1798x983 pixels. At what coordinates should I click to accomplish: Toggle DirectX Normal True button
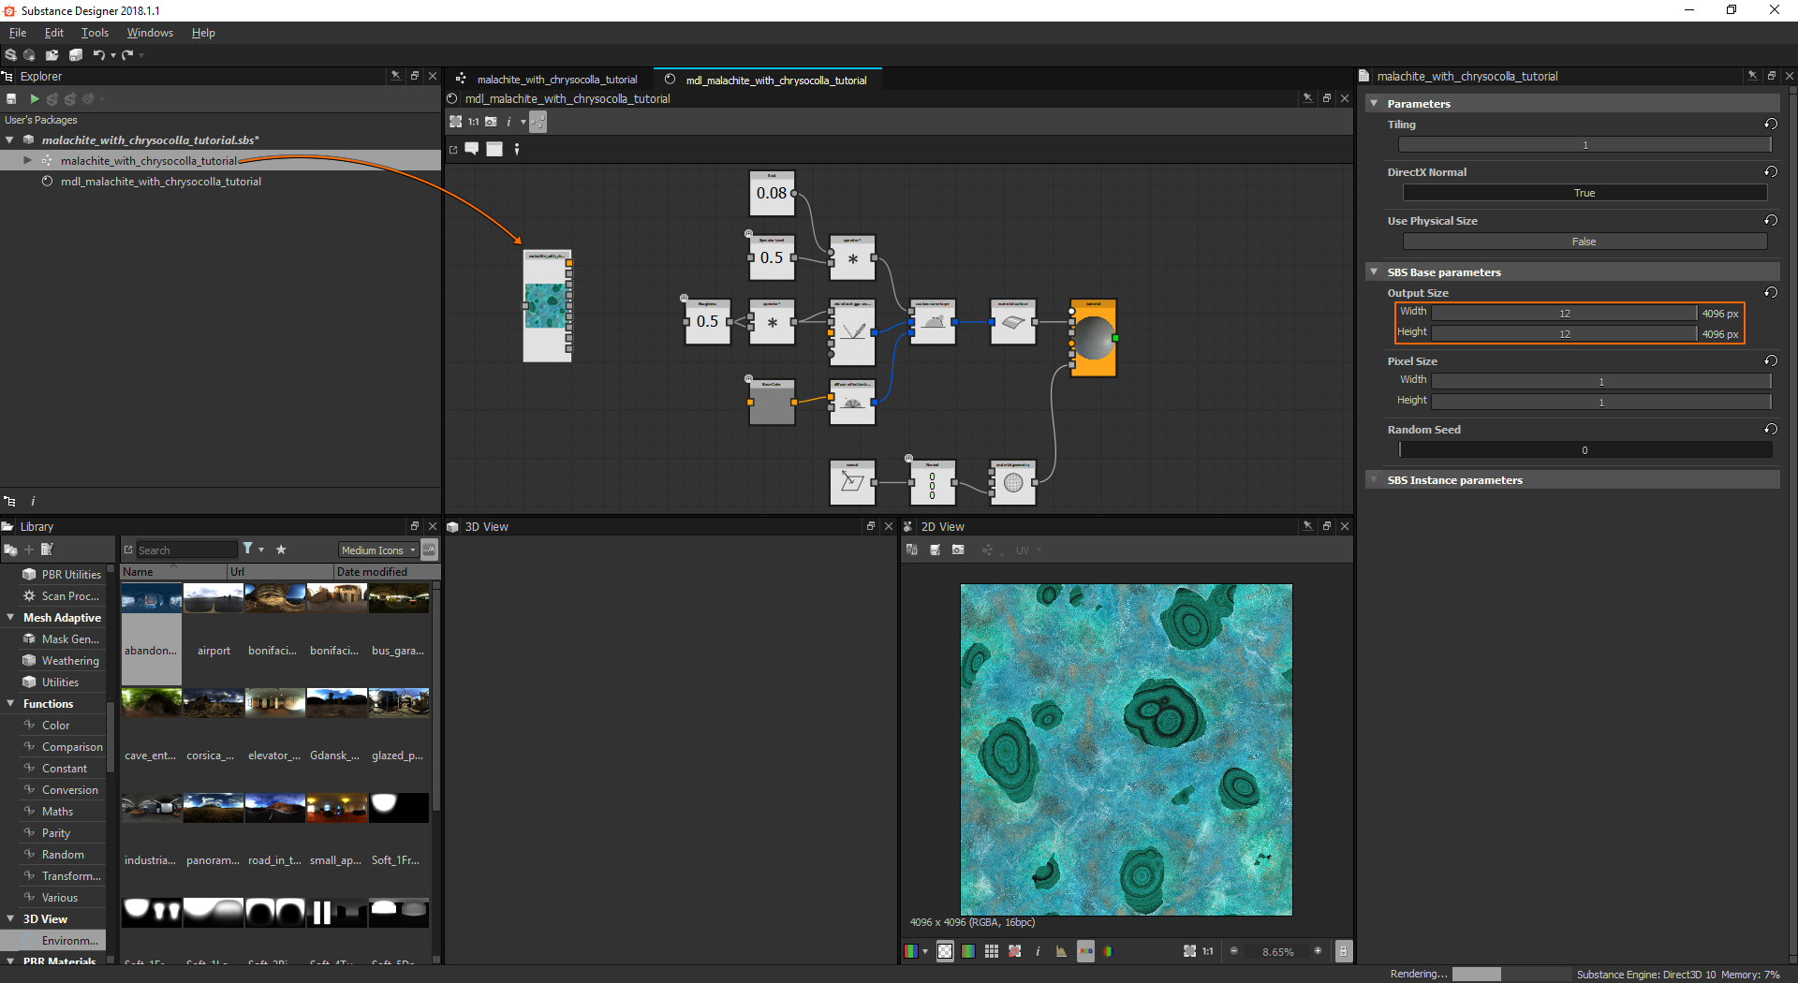point(1584,193)
